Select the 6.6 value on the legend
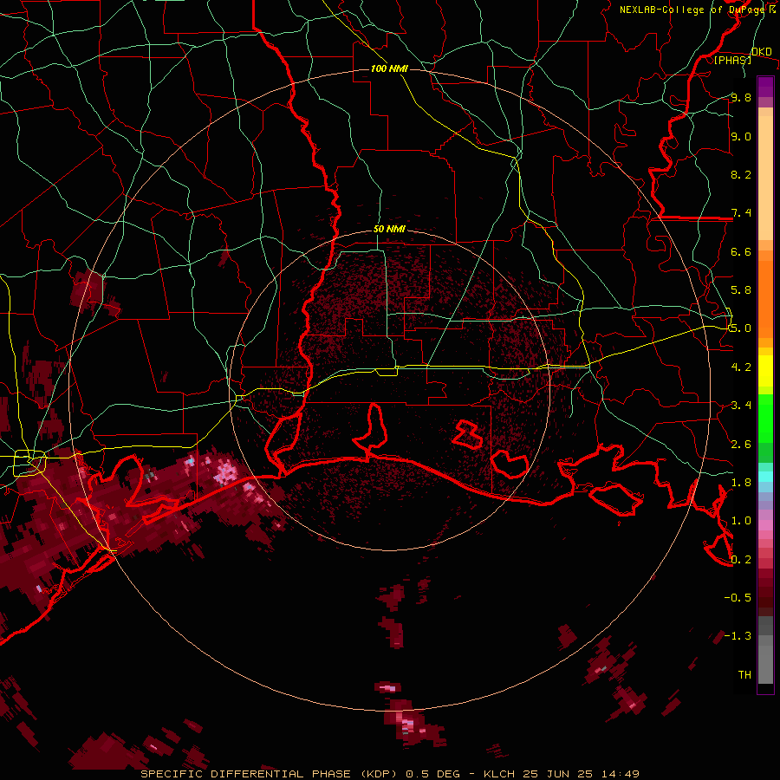 [741, 251]
